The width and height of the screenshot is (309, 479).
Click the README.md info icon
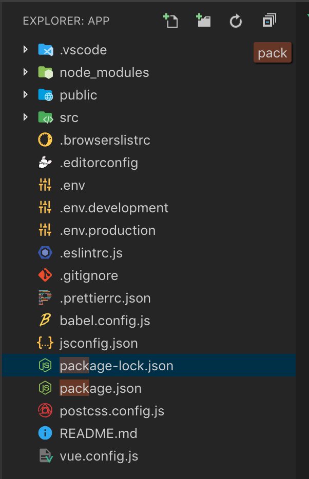45,433
